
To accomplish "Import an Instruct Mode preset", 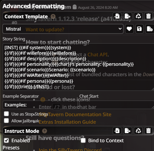I will (x=117, y=130).
